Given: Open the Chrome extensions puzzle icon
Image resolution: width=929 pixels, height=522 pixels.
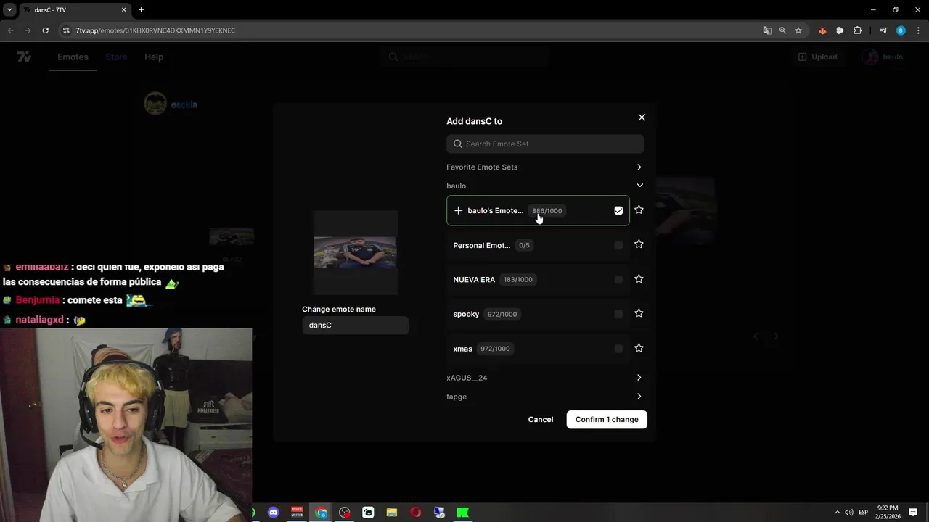Looking at the screenshot, I should (858, 30).
